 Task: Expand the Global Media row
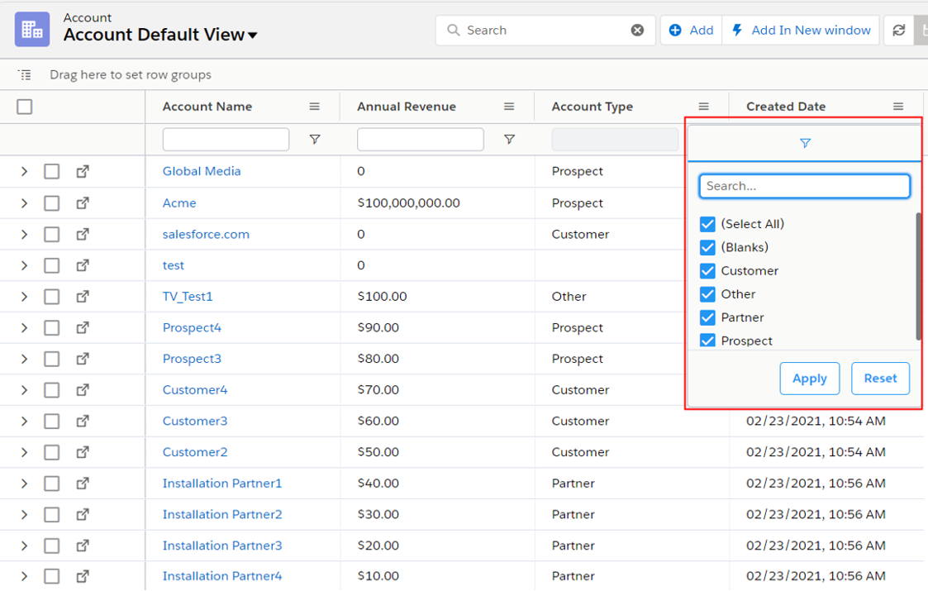(x=24, y=172)
